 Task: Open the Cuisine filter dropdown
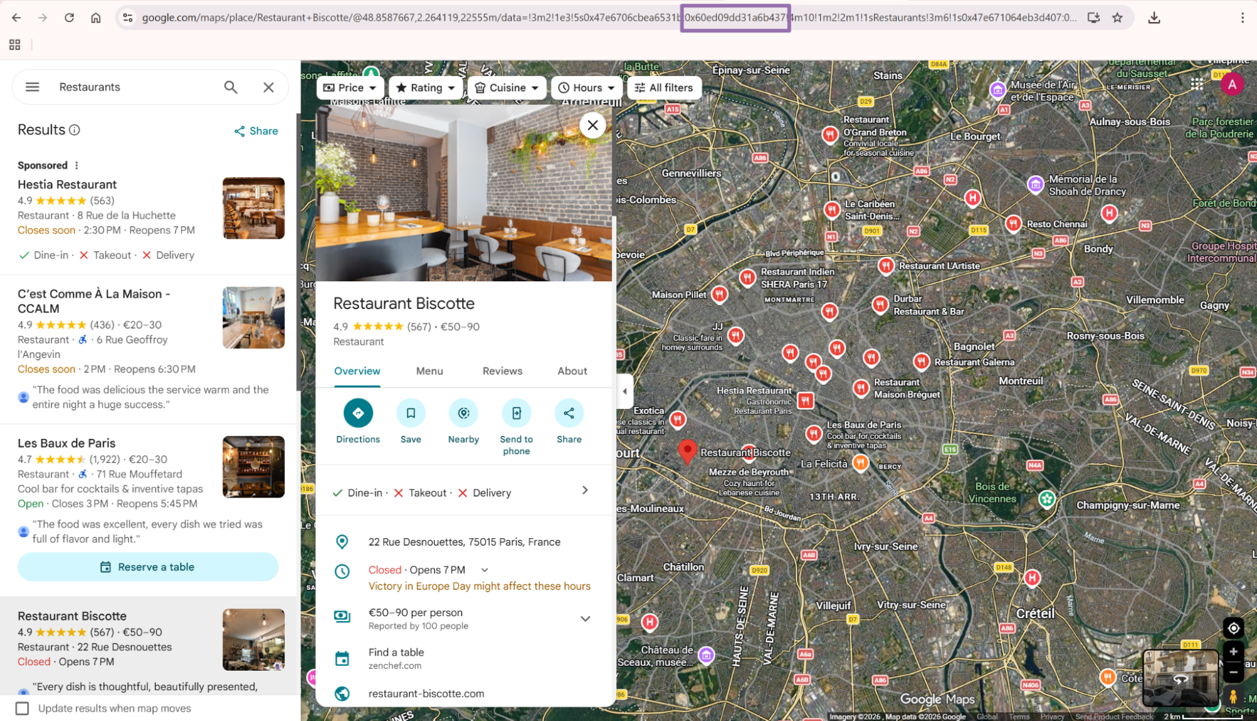tap(507, 87)
